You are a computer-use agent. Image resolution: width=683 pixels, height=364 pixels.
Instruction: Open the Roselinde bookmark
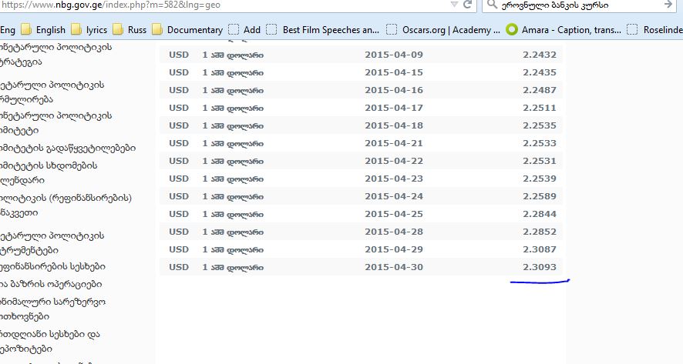654,29
